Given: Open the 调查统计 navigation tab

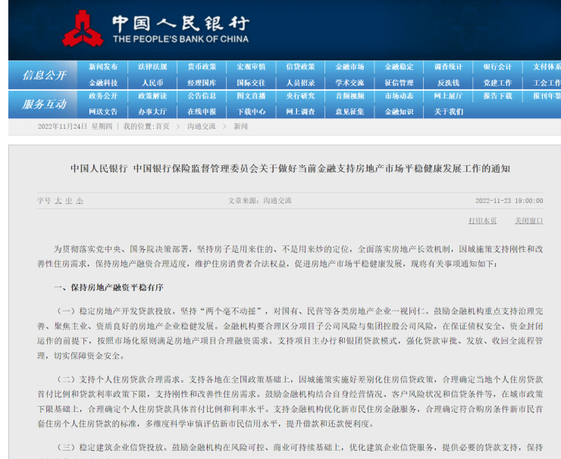Looking at the screenshot, I should [x=448, y=67].
